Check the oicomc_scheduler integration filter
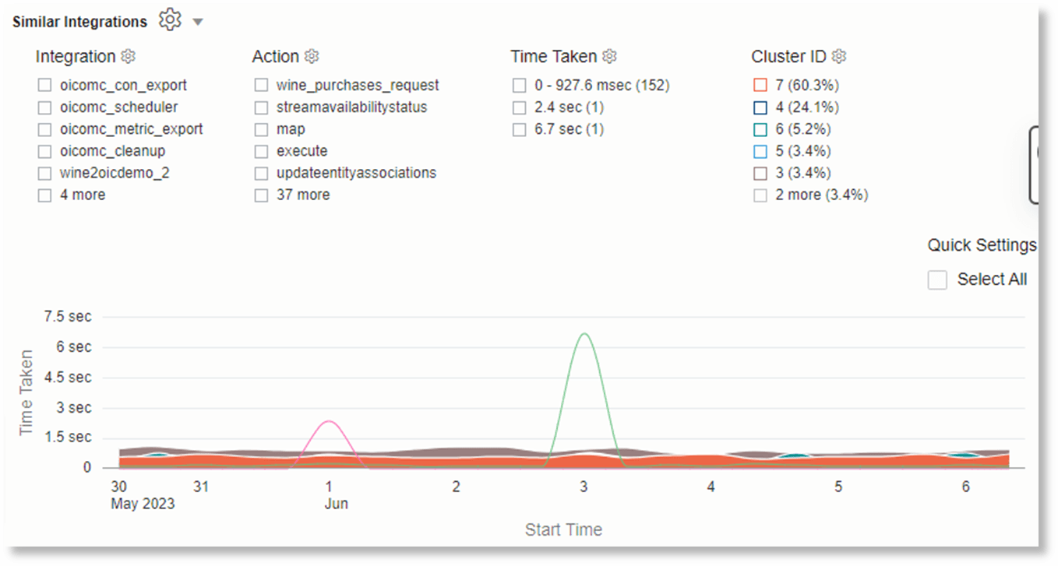The height and width of the screenshot is (566, 1058). [x=44, y=107]
